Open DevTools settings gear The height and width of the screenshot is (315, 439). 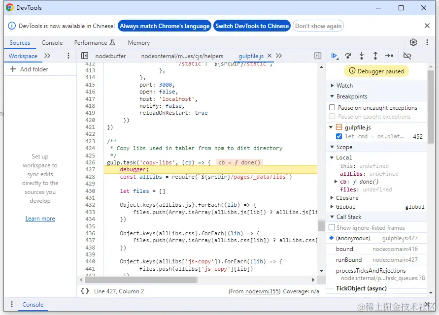point(413,43)
